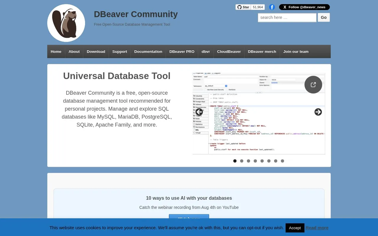Click the Go search button
The image size is (378, 236).
pos(324,17)
